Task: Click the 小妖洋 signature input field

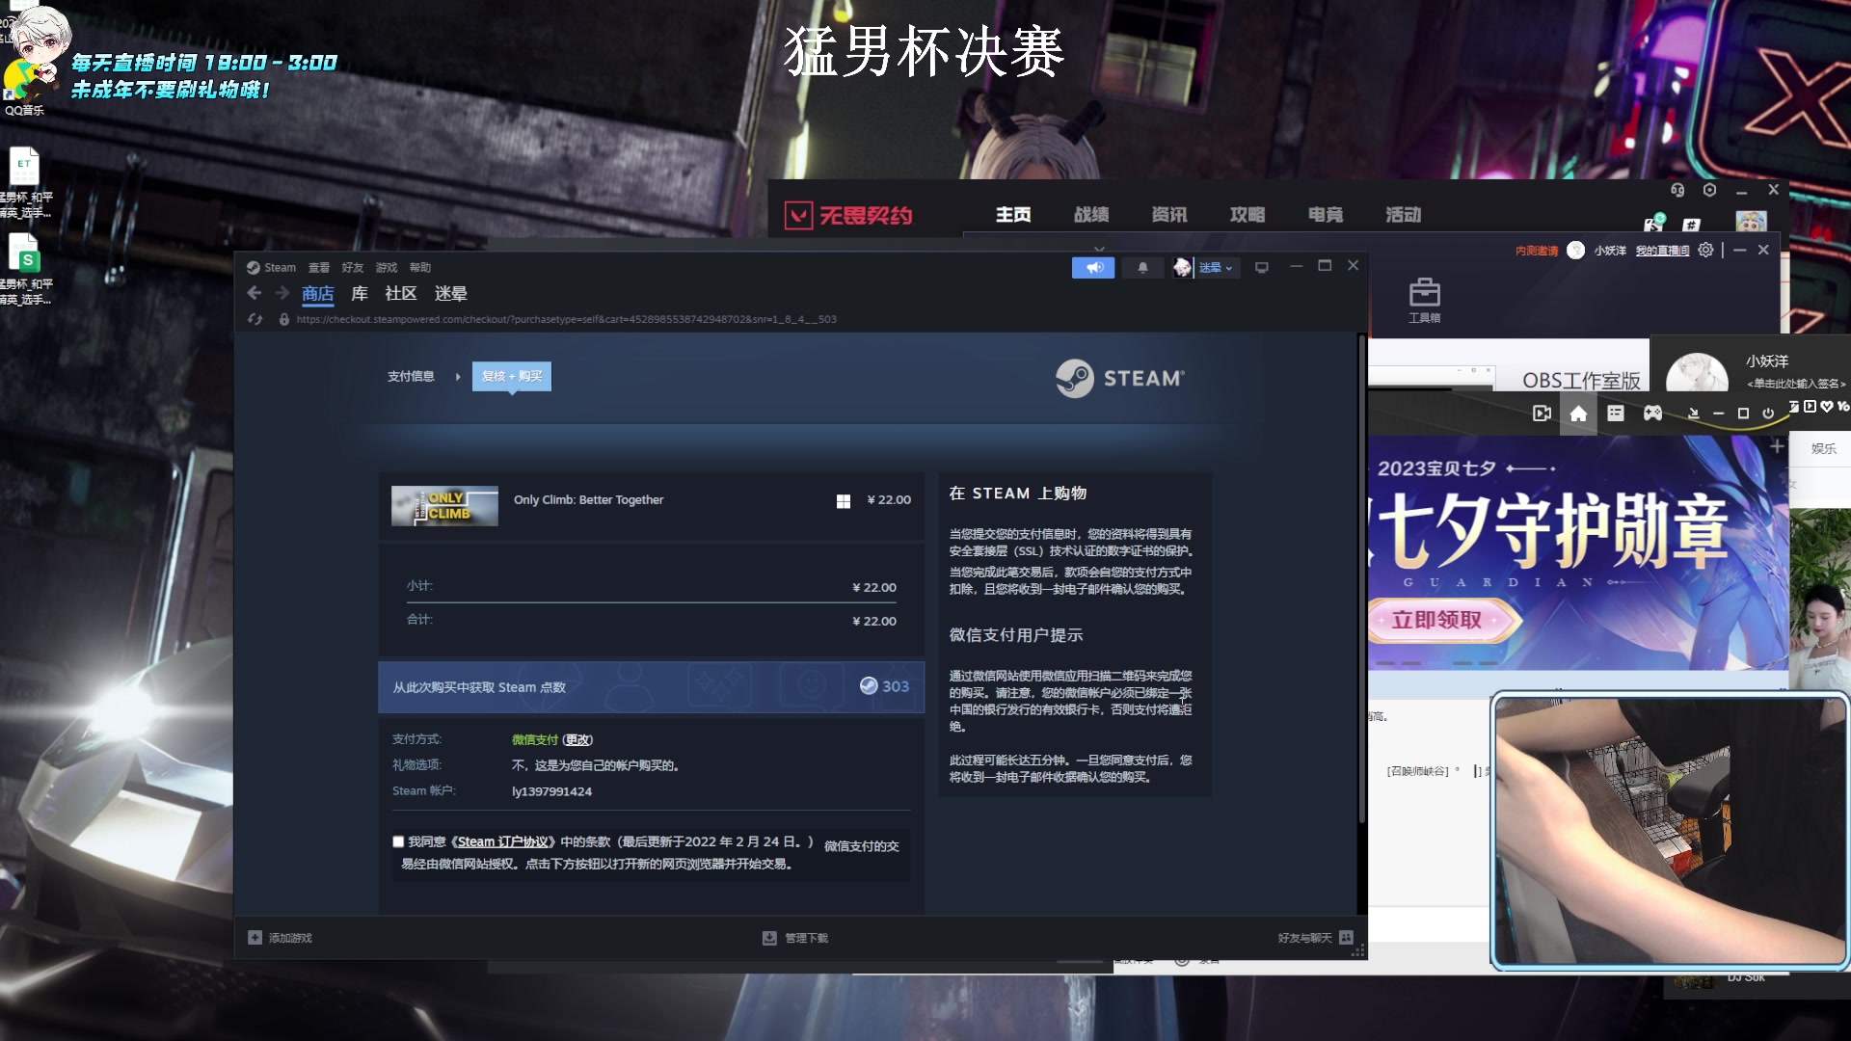Action: pyautogui.click(x=1796, y=384)
